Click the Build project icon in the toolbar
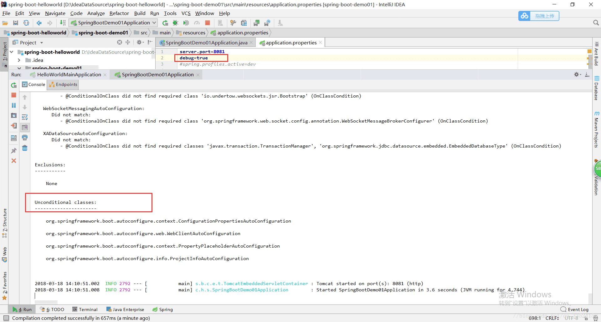 point(63,23)
